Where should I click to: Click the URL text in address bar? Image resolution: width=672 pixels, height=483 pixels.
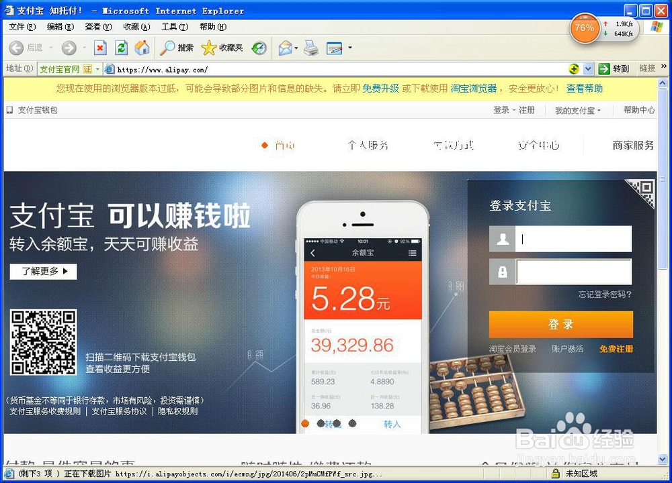tap(163, 69)
